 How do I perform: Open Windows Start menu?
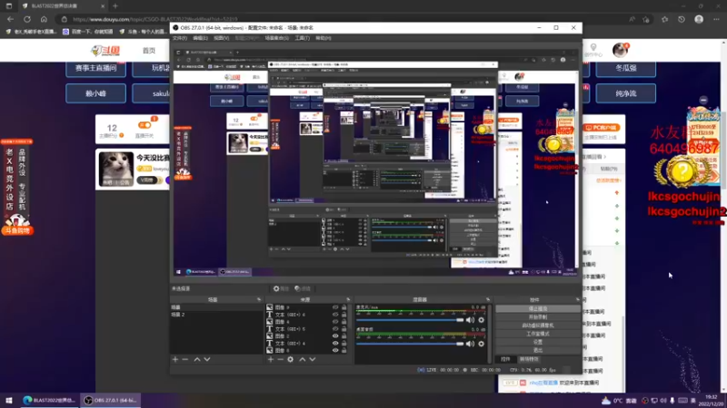coord(9,400)
